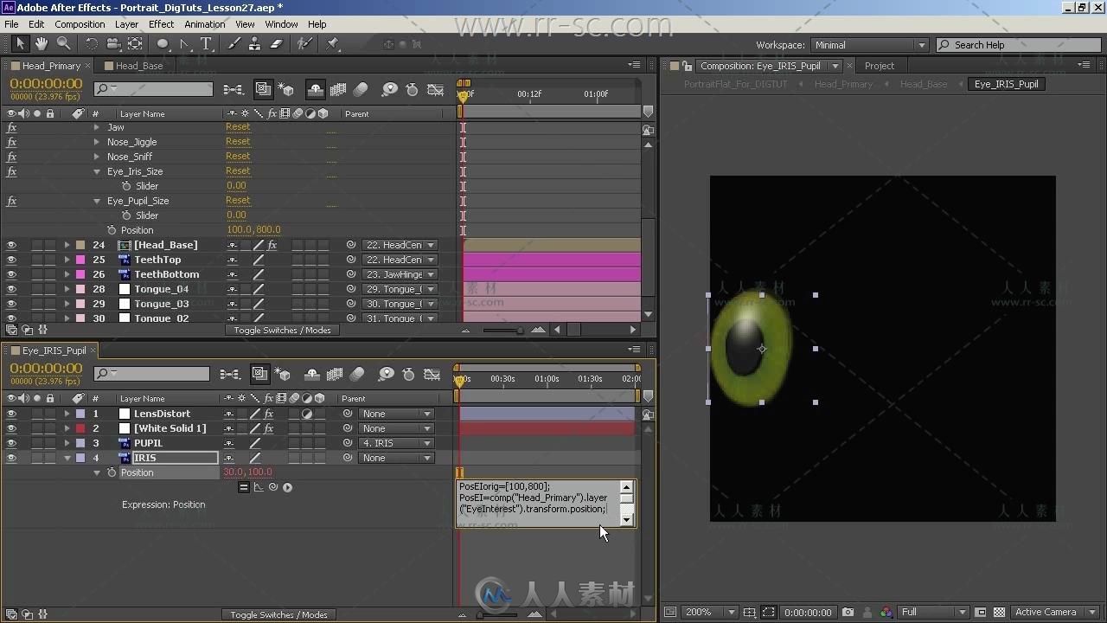Select the Clone Stamp tool
This screenshot has width=1107, height=623.
click(x=255, y=44)
